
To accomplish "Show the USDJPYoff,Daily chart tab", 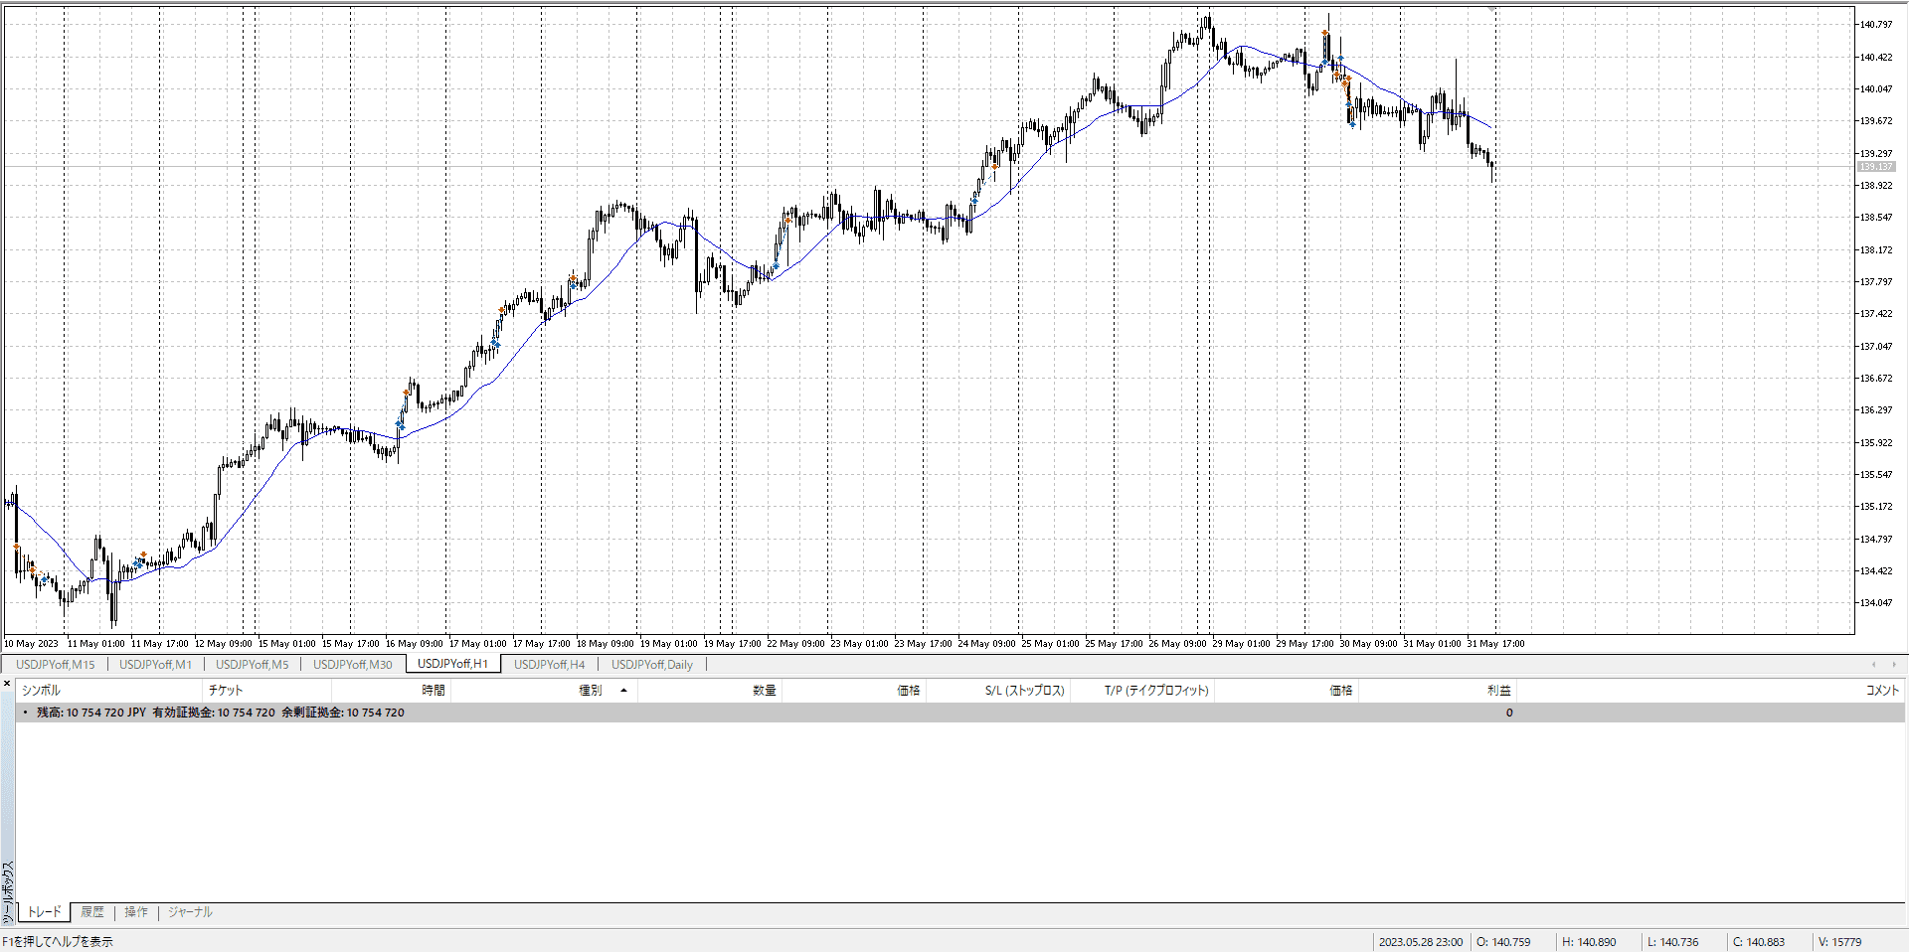I will (x=651, y=665).
